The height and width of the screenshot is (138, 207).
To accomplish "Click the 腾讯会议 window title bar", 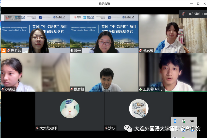I will (103, 4).
